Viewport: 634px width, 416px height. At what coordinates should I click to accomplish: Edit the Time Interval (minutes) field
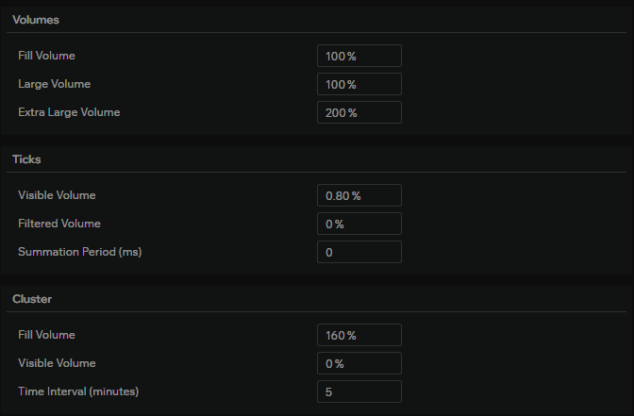coord(359,391)
